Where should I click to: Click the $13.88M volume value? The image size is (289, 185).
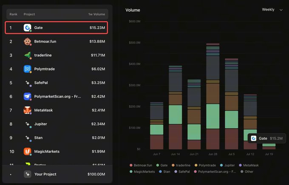(x=97, y=42)
